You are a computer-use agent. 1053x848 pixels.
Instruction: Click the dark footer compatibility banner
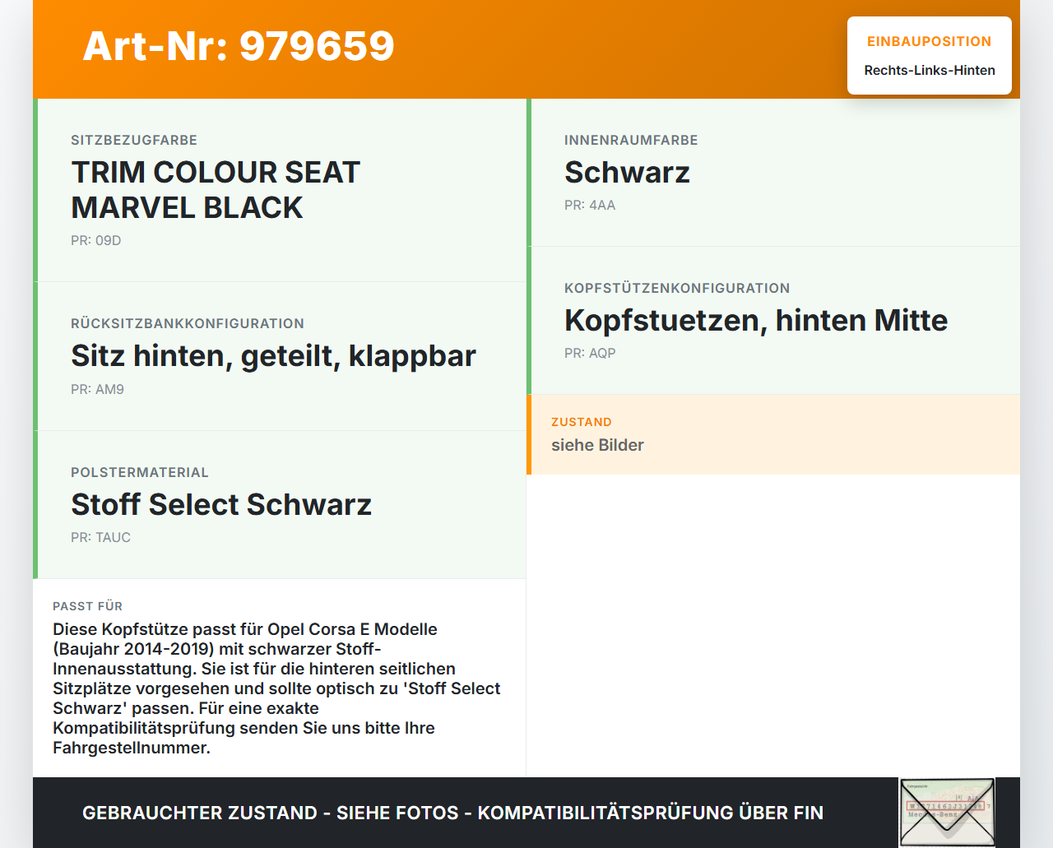[x=452, y=813]
